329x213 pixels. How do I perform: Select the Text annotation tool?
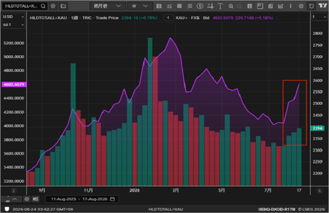coord(220,6)
